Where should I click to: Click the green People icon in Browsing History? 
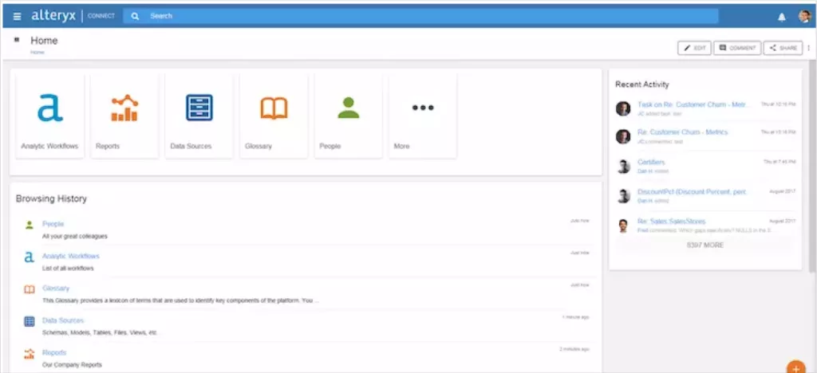click(x=30, y=225)
